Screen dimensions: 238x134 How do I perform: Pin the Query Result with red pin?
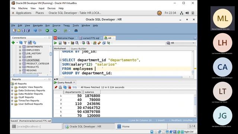(56, 87)
